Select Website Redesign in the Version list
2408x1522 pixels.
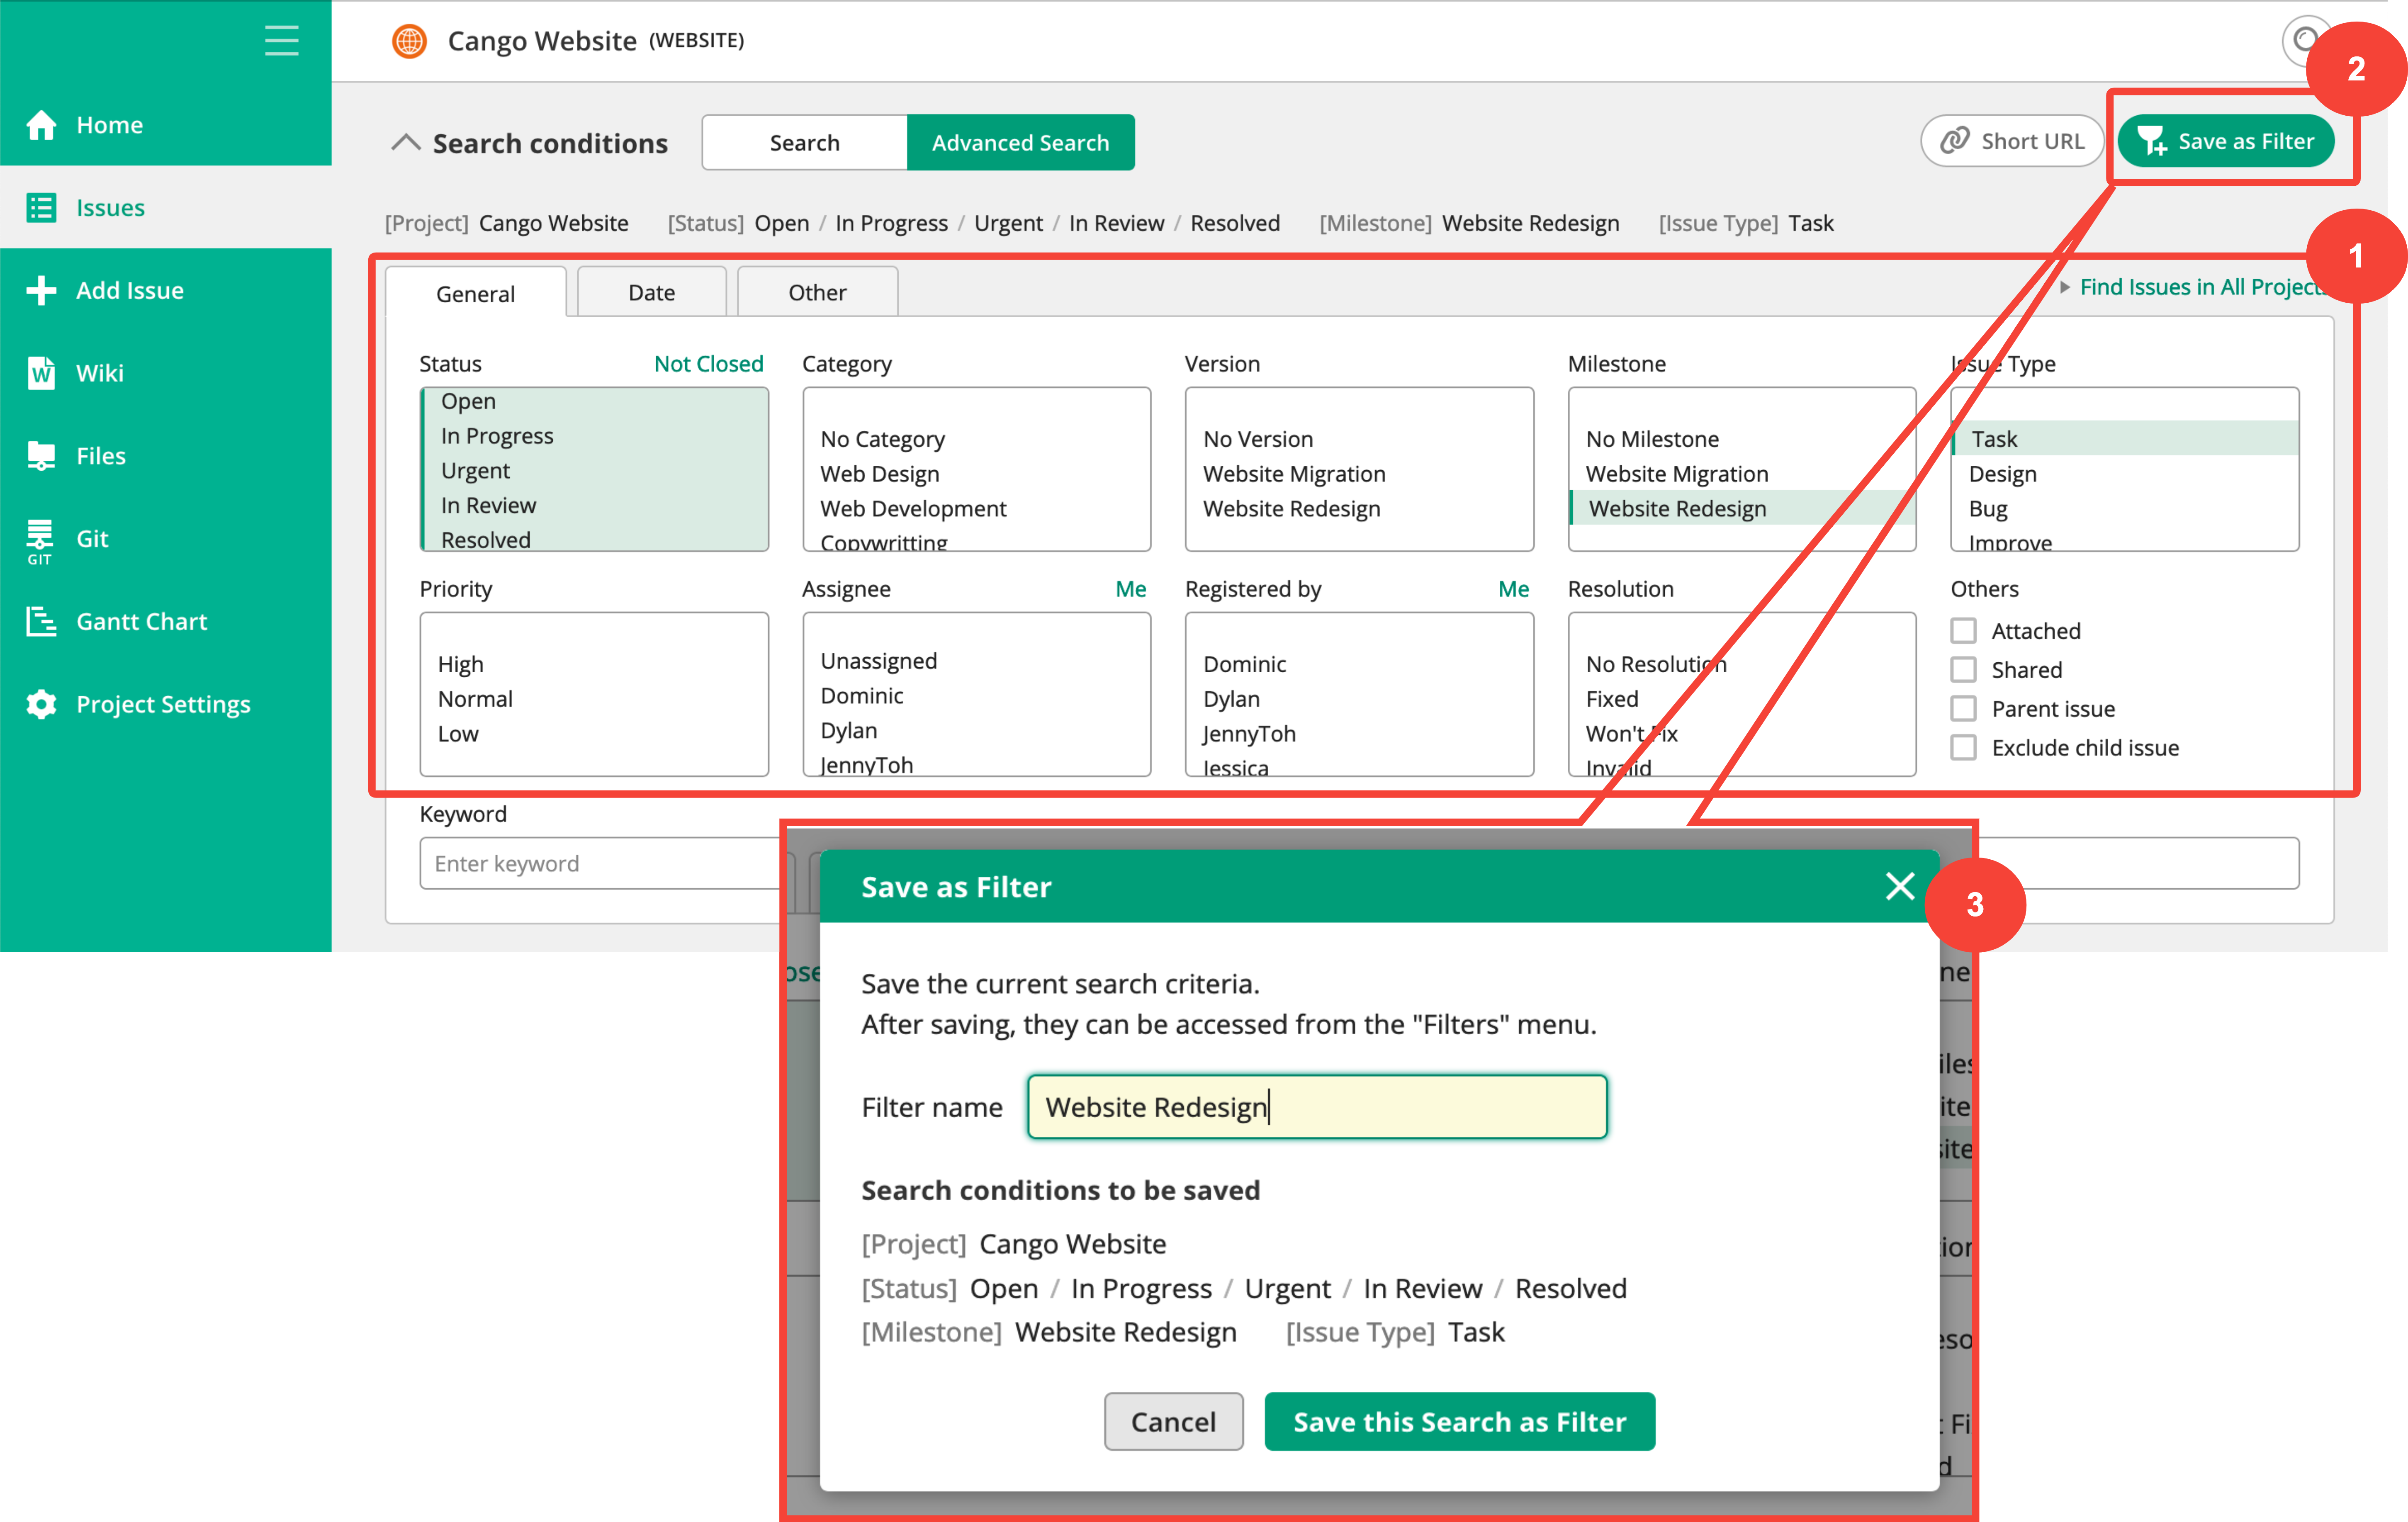1360,509
